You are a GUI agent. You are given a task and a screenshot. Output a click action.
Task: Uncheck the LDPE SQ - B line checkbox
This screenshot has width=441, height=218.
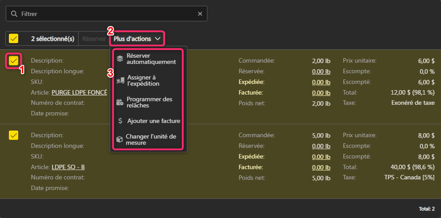tap(13, 135)
